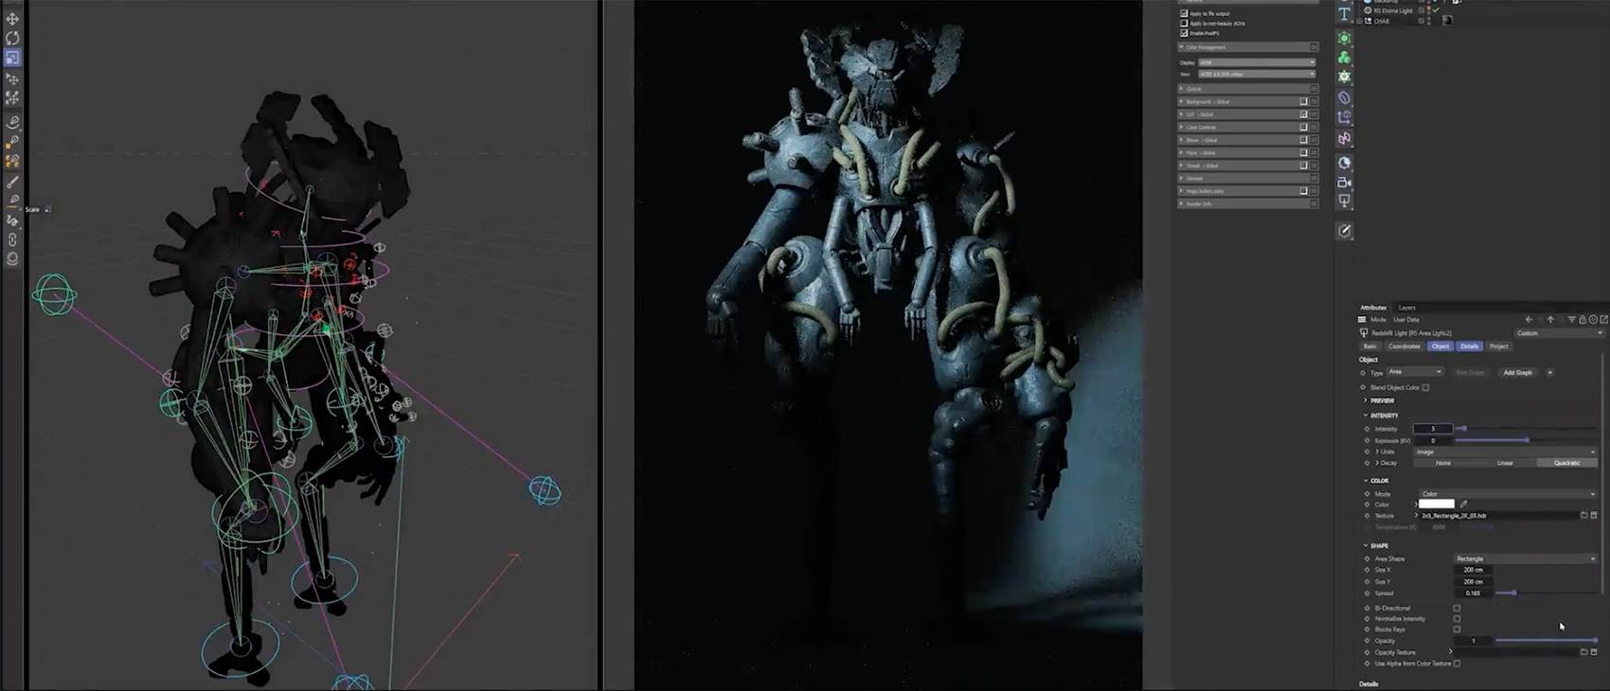Select the Move tool in left toolbar
This screenshot has height=691, width=1610.
[x=12, y=18]
